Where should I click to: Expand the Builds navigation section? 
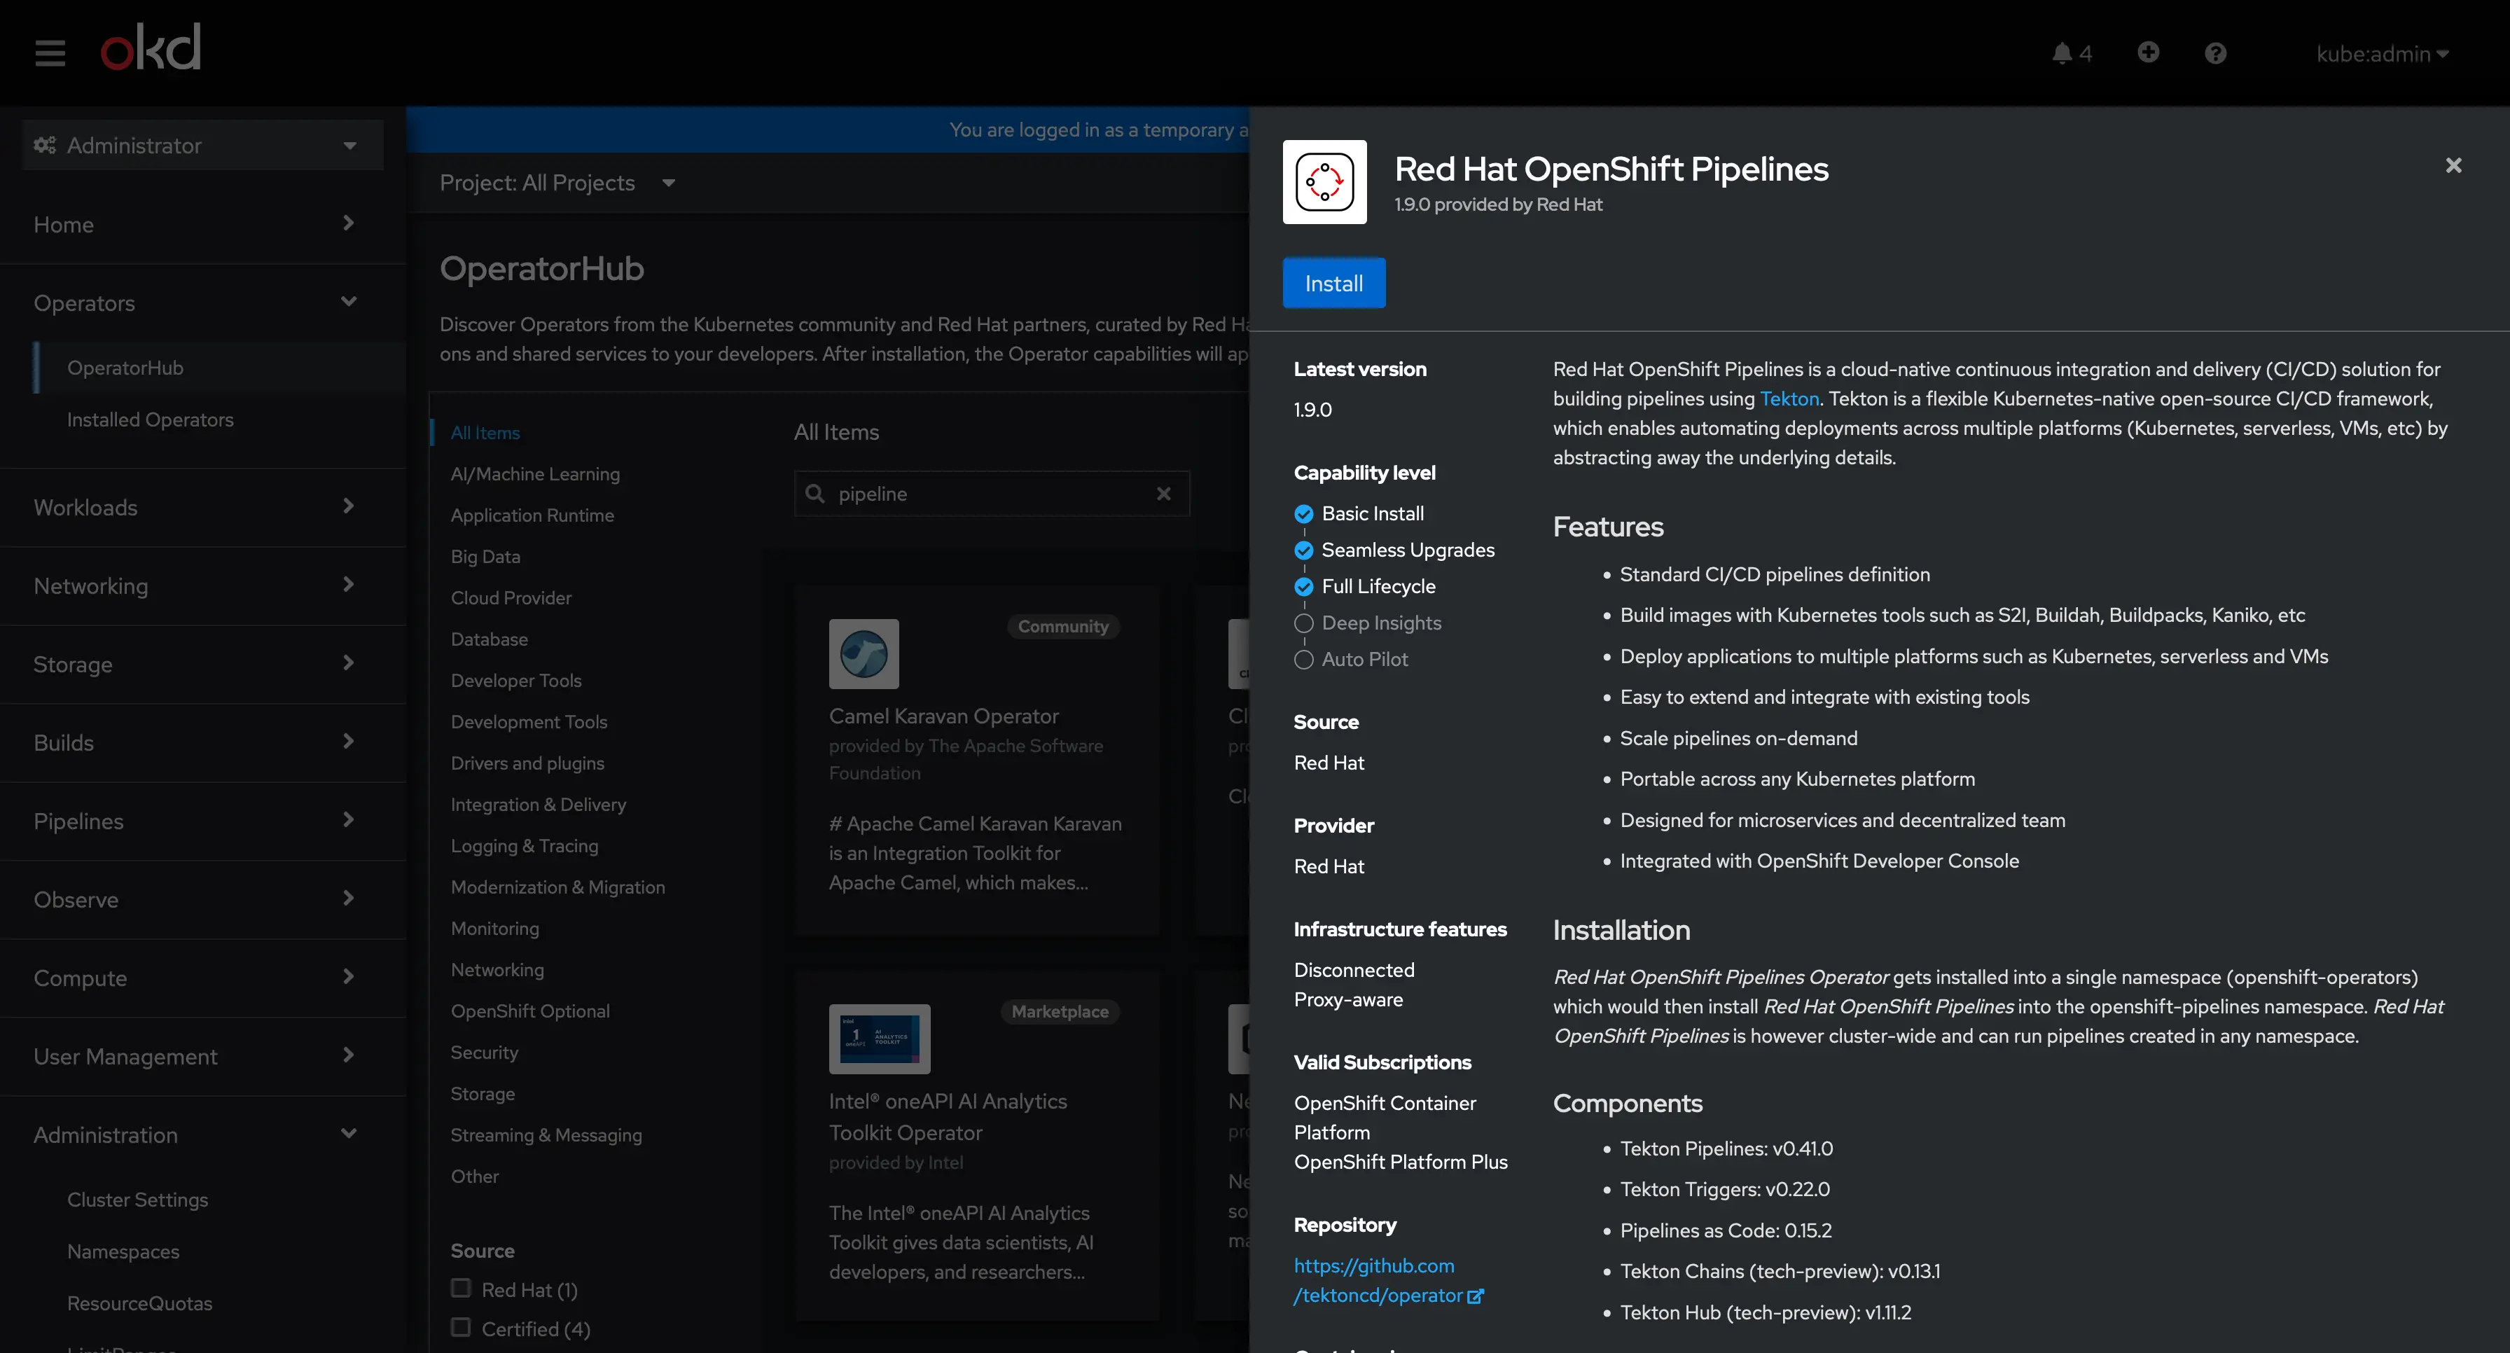[202, 742]
